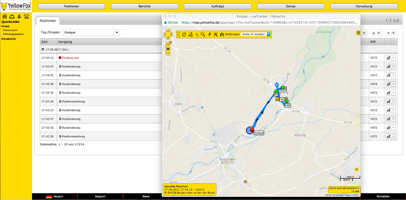Open the filter funnel dropdown arrow
The height and width of the screenshot is (200, 406).
(394, 33)
